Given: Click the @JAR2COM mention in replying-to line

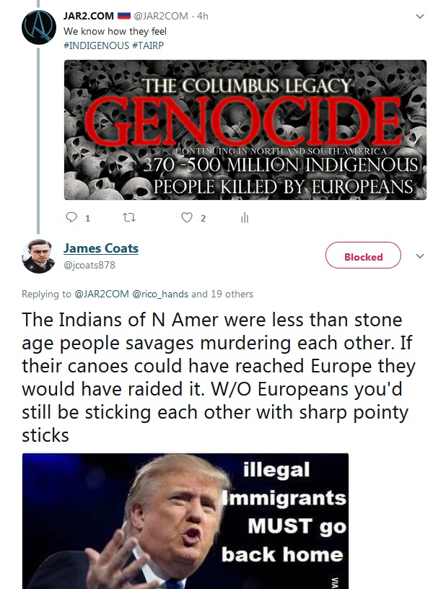Looking at the screenshot, I should (x=102, y=294).
